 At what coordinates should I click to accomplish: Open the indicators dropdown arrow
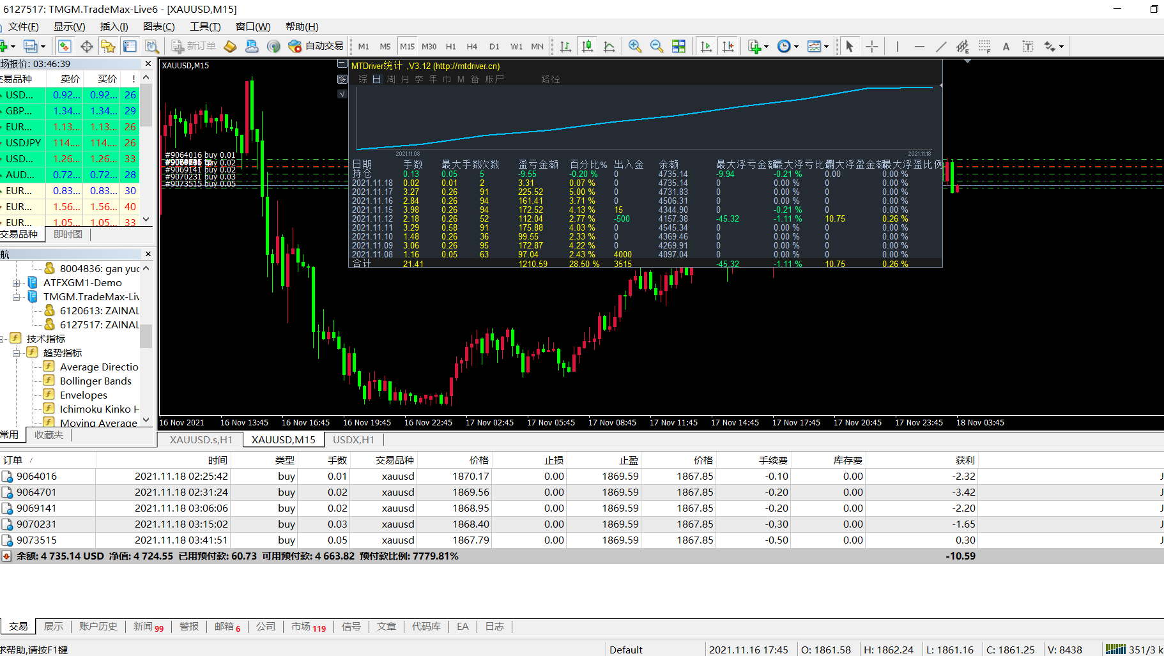(766, 47)
